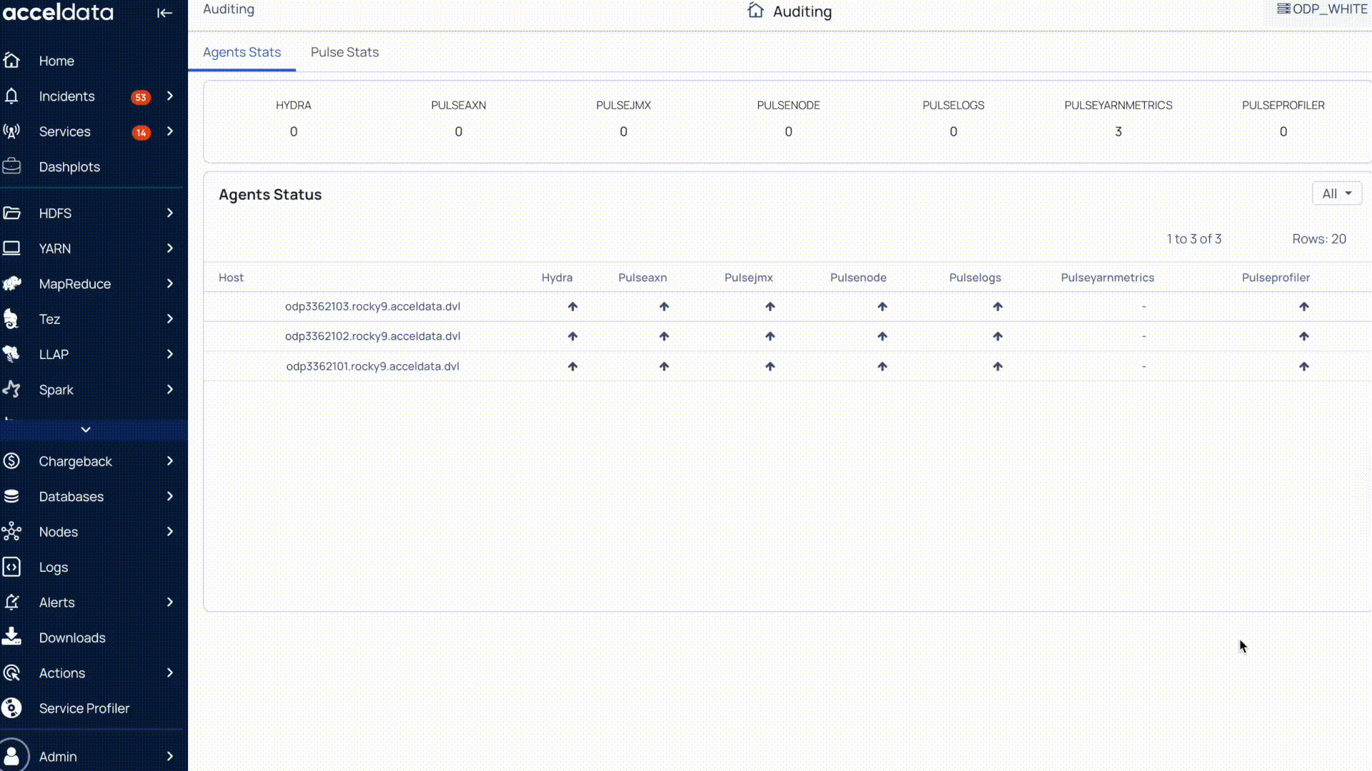
Task: Click the Rows: 20 page size control
Action: [x=1318, y=239]
